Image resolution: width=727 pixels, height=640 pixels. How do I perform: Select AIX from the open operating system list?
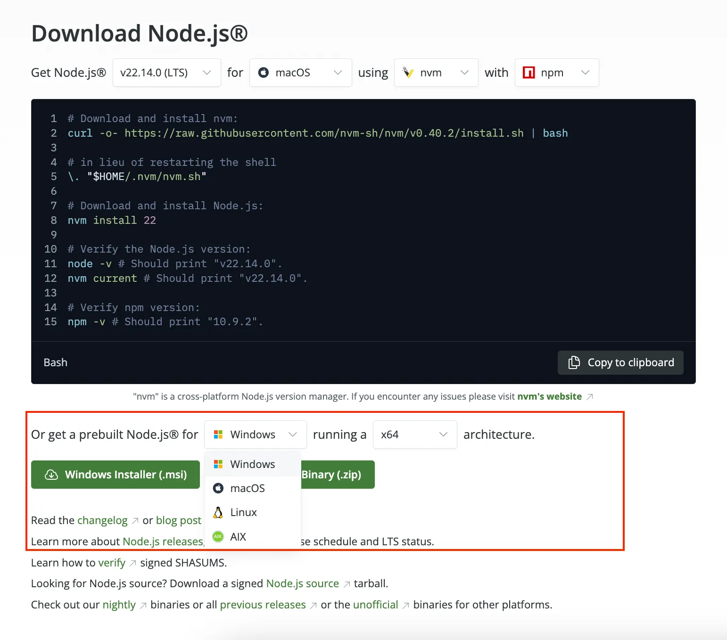[238, 536]
